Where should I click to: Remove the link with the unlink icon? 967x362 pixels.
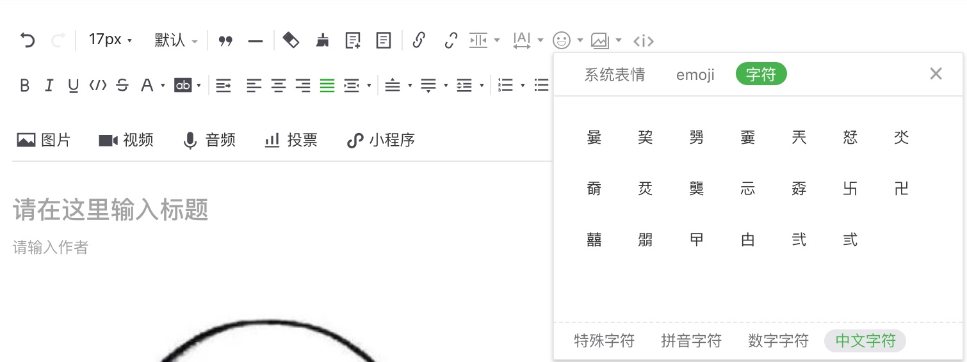point(451,40)
